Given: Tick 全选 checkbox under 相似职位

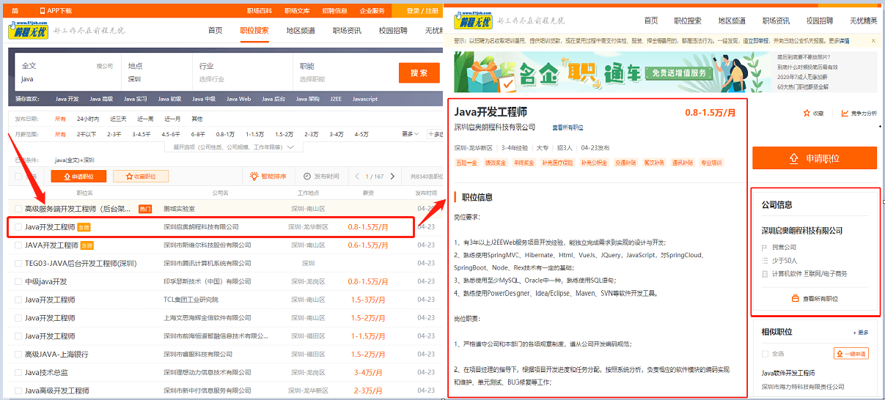Looking at the screenshot, I should point(765,354).
